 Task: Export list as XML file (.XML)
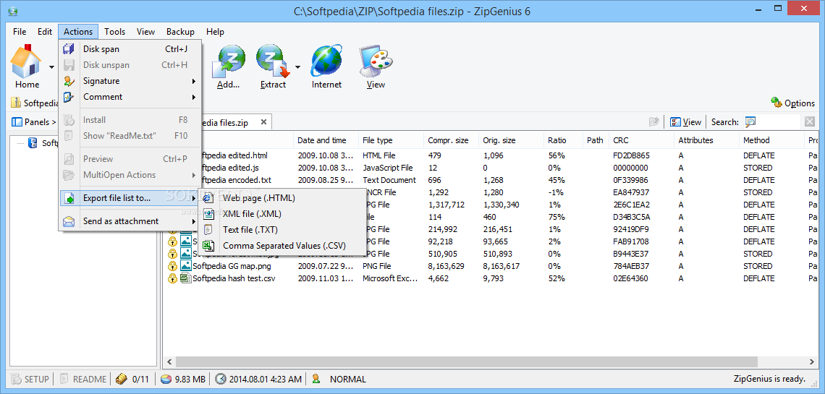[x=281, y=214]
